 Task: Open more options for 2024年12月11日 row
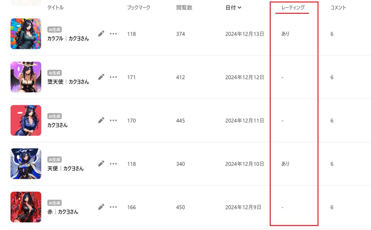pos(114,121)
